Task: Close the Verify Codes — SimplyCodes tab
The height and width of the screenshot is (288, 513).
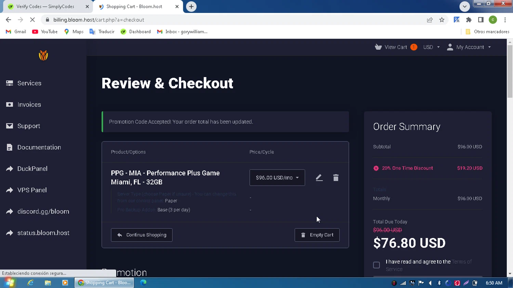Action: [x=87, y=6]
